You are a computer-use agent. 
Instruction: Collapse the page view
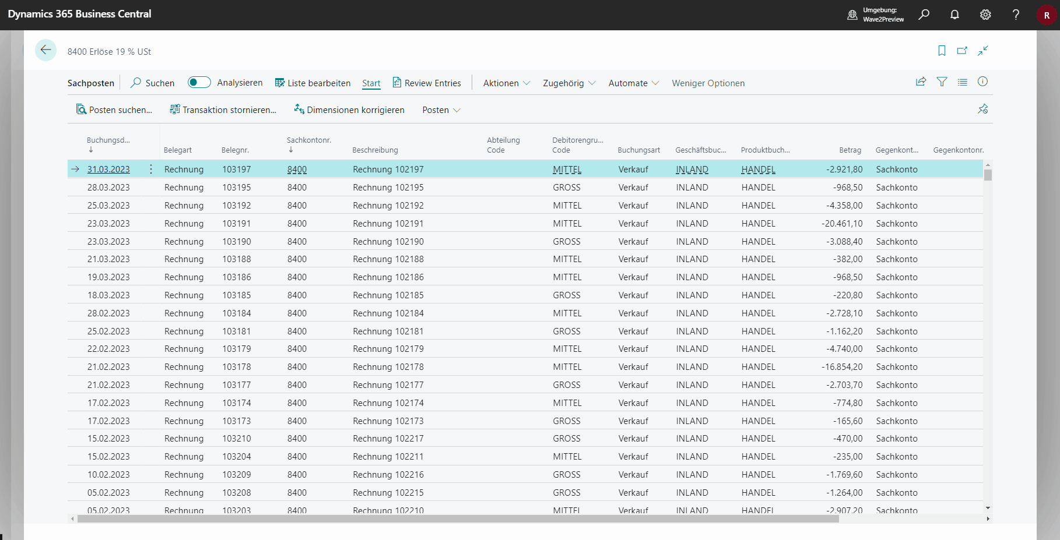click(983, 51)
